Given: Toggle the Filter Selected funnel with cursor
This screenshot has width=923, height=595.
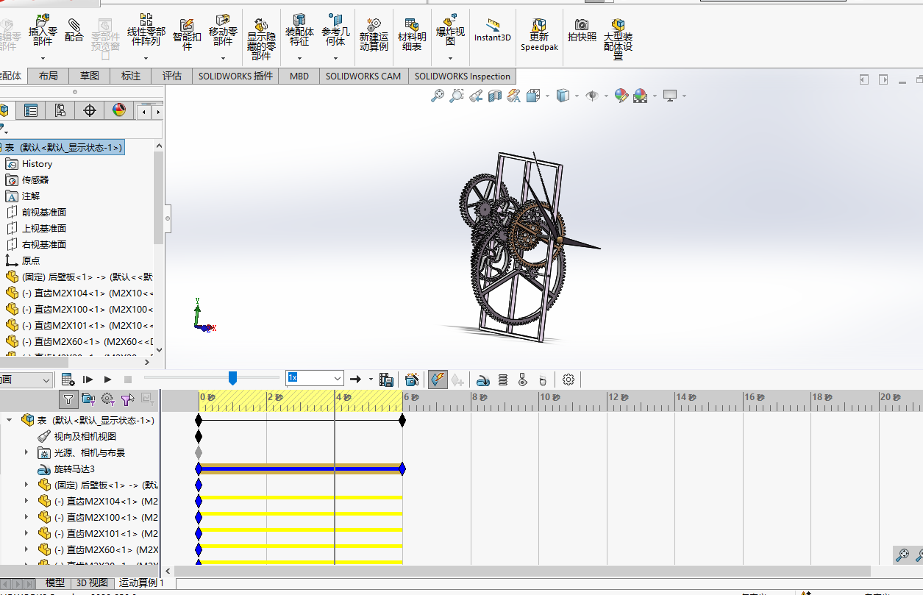Looking at the screenshot, I should coord(127,399).
